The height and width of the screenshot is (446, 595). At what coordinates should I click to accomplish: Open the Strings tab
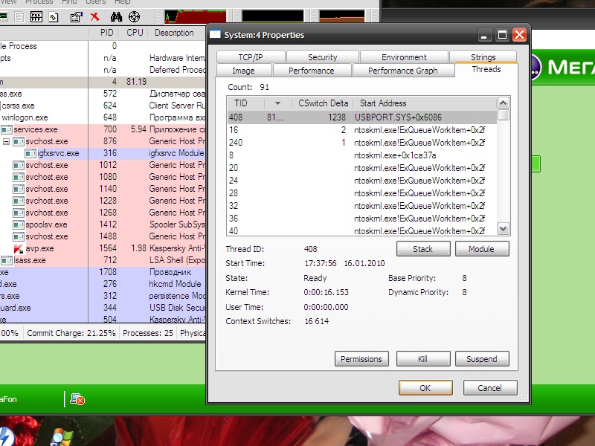[483, 57]
